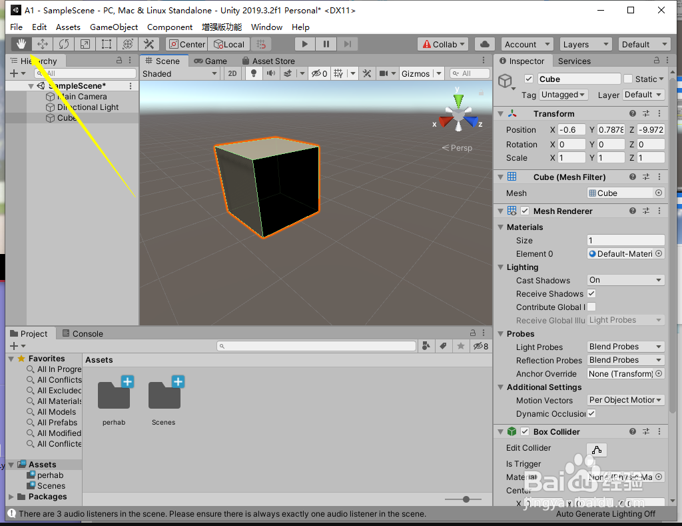Screen dimensions: 682x526
Task: Toggle Mesh Renderer enabled checkbox
Action: [x=525, y=211]
